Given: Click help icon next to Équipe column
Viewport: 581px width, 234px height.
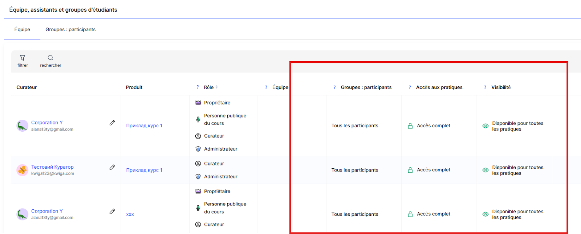Looking at the screenshot, I should coord(266,87).
